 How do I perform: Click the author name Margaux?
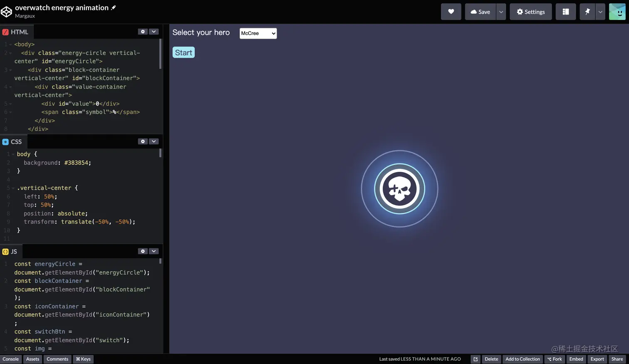[25, 16]
